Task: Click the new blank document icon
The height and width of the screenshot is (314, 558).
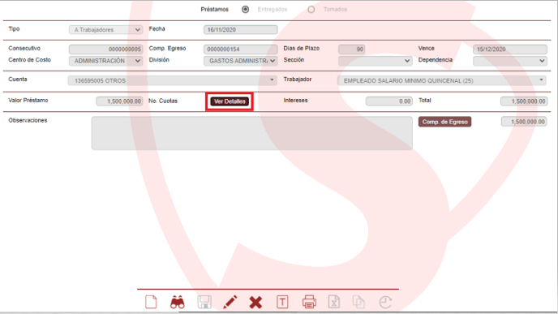Action: coord(151,302)
